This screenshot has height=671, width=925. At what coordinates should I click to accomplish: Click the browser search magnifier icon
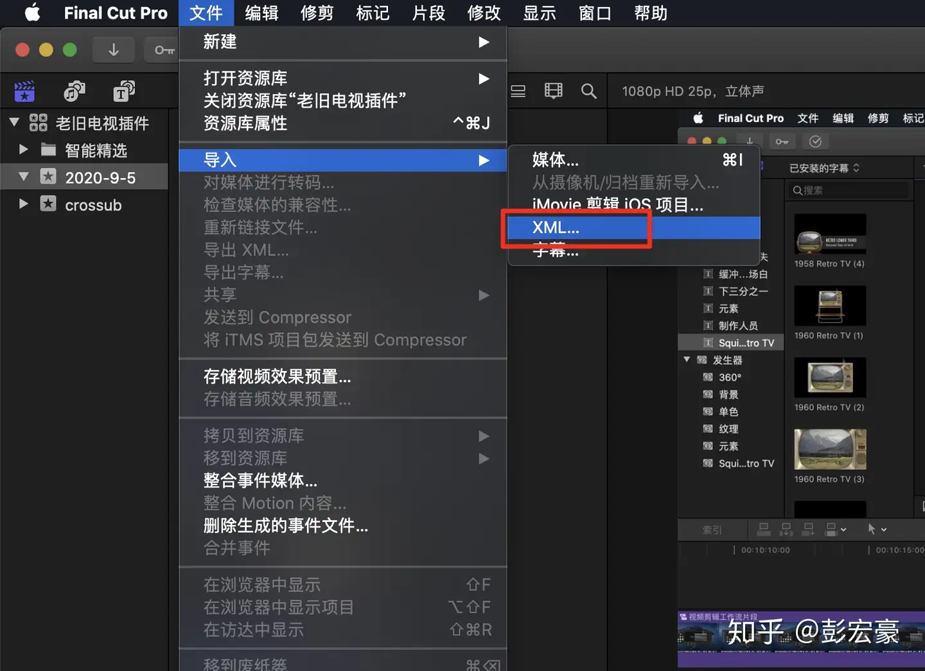(588, 91)
